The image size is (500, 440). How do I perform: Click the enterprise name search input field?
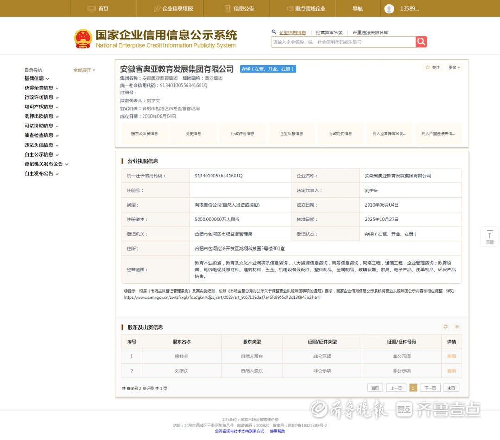(343, 42)
